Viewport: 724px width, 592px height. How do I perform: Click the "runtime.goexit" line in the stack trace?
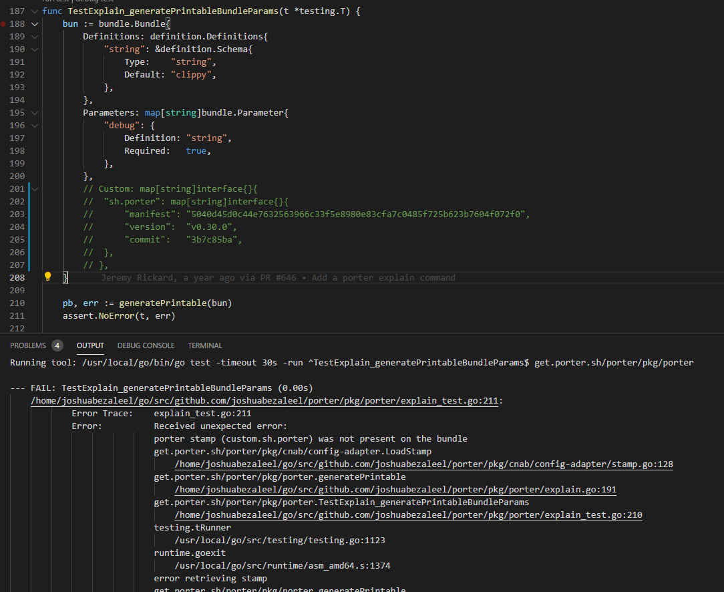tap(190, 553)
